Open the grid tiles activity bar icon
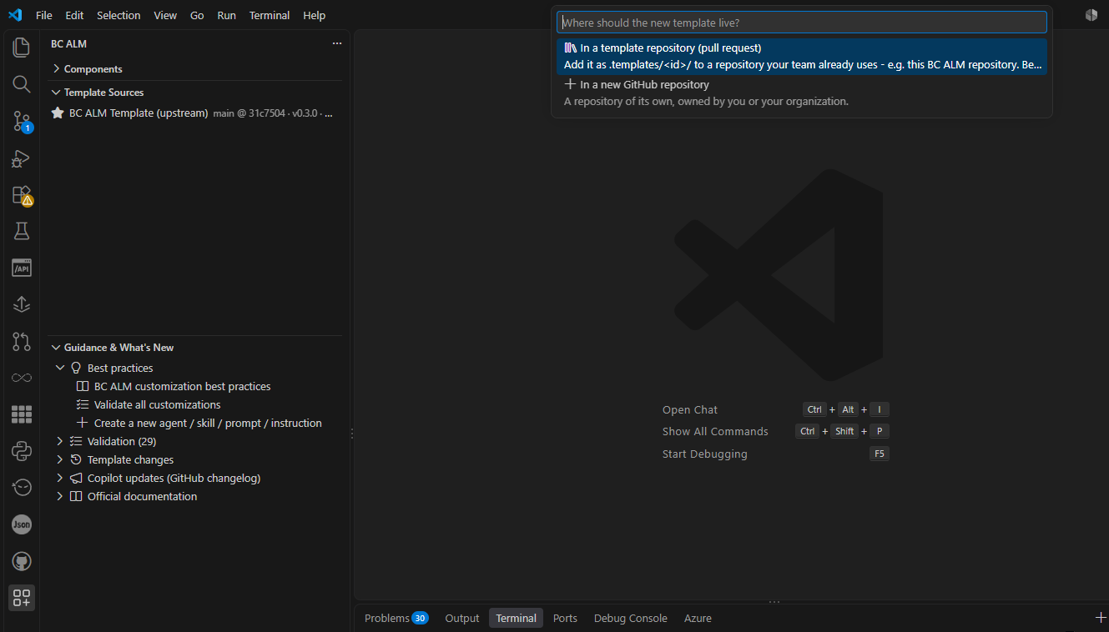This screenshot has width=1109, height=632. (x=22, y=414)
